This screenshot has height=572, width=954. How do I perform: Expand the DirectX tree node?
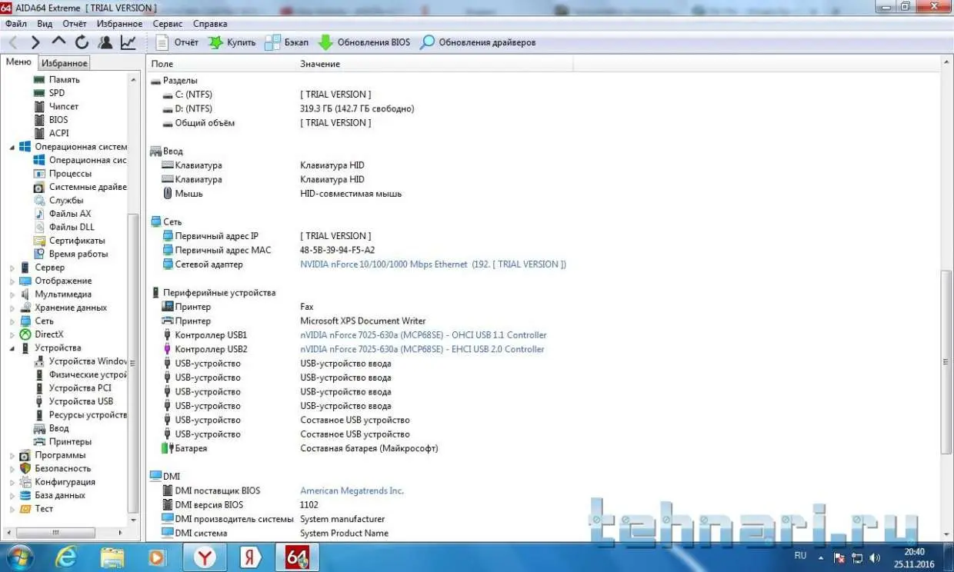(12, 335)
